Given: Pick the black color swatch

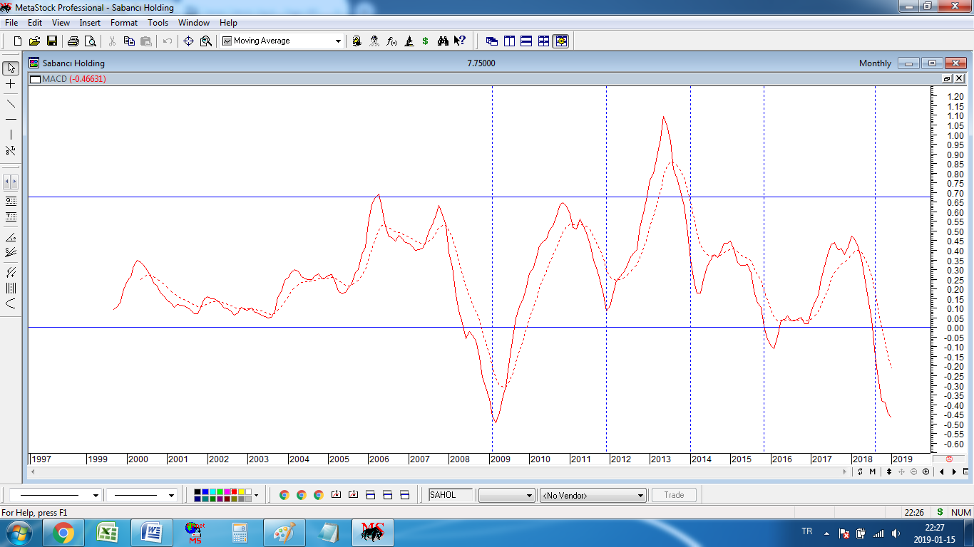Looking at the screenshot, I should point(198,491).
